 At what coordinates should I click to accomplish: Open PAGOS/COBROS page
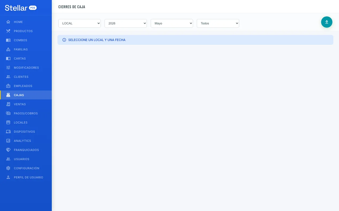click(26, 113)
